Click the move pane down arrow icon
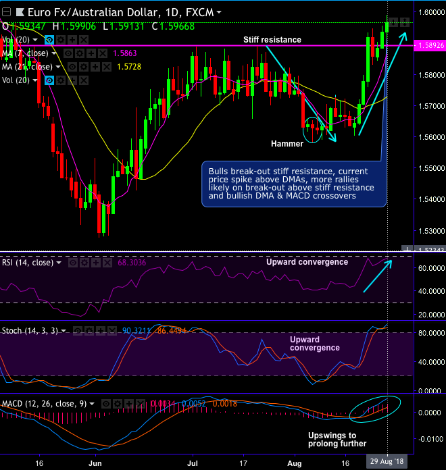 coord(394,22)
